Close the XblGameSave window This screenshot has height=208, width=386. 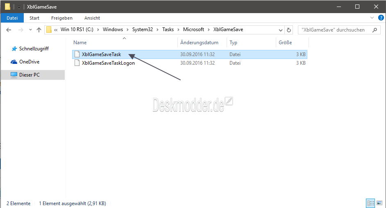pos(376,7)
